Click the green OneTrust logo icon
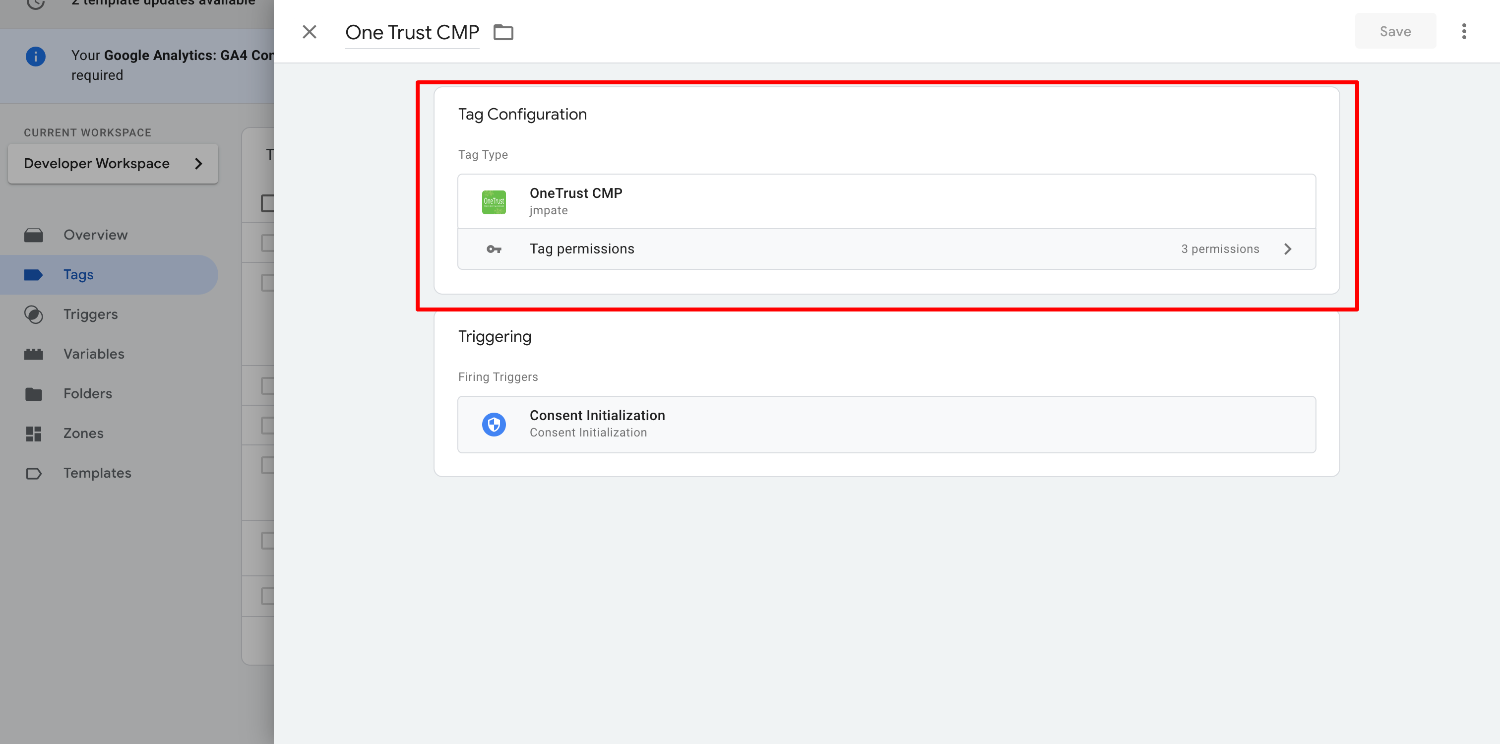Image resolution: width=1500 pixels, height=744 pixels. 494,202
